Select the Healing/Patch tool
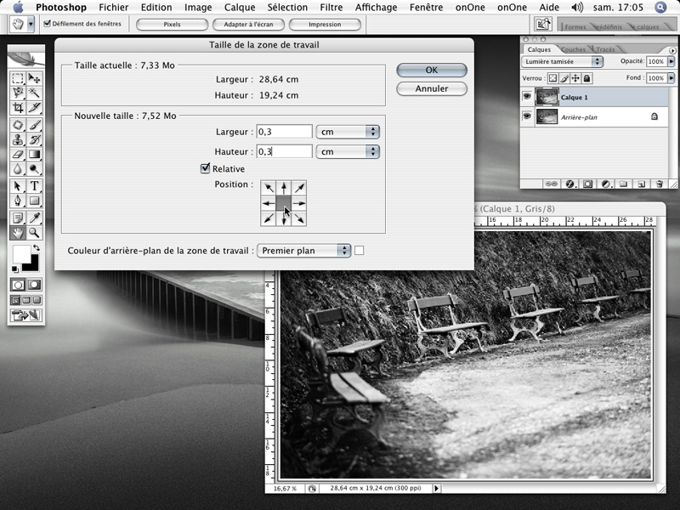This screenshot has height=510, width=680. coord(18,125)
